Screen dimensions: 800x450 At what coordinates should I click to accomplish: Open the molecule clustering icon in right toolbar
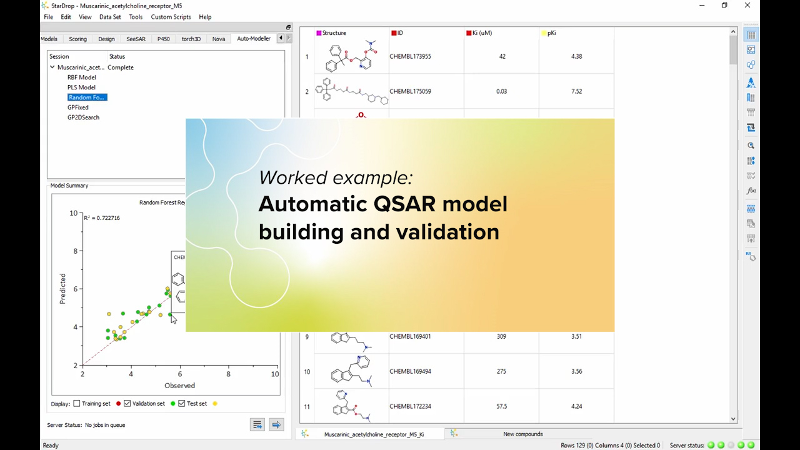click(x=751, y=65)
